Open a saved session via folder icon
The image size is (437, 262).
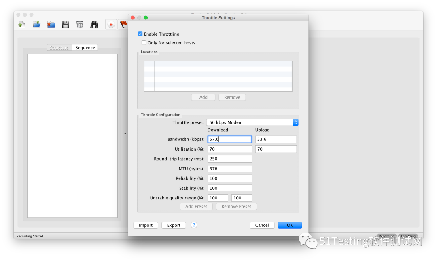coord(36,25)
